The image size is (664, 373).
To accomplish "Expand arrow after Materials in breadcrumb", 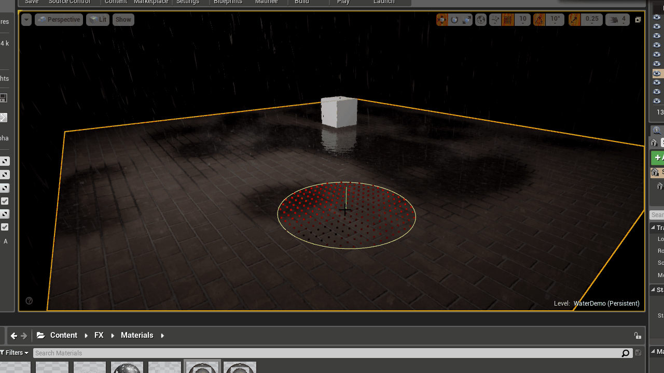I will 162,336.
